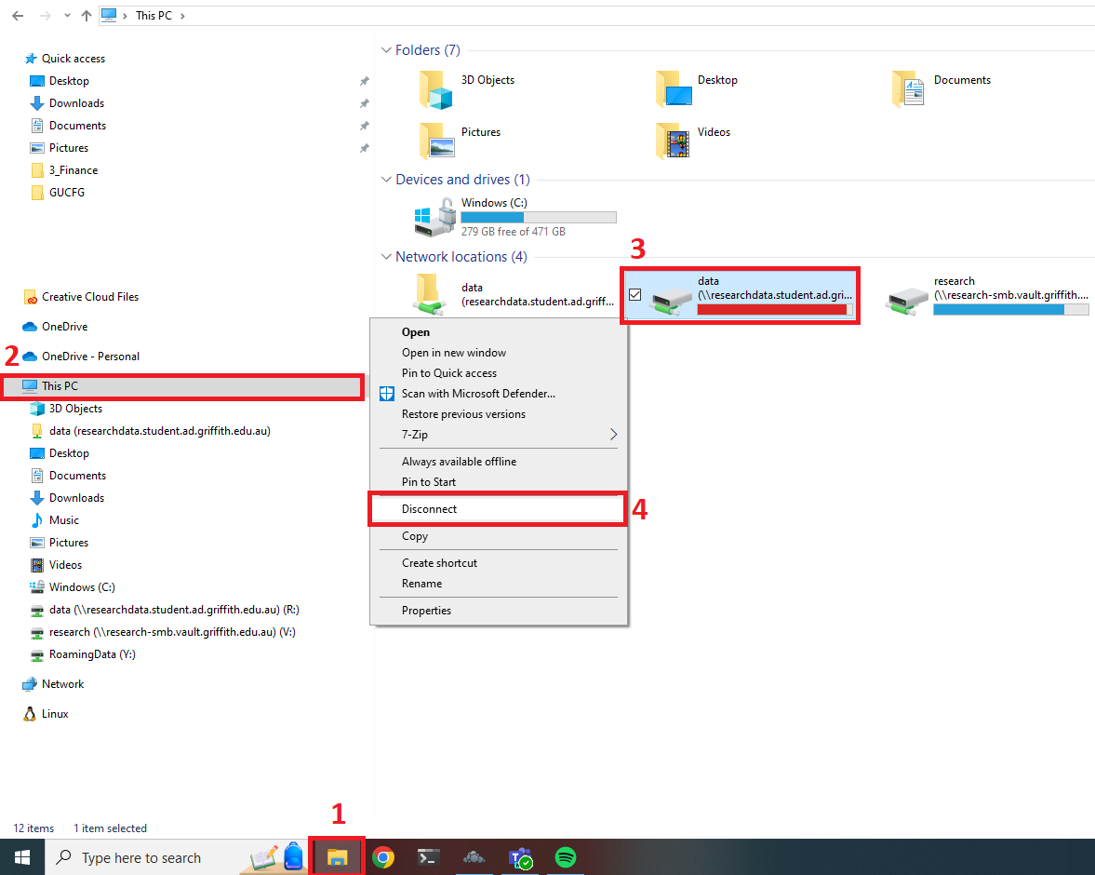This screenshot has width=1095, height=875.
Task: Select This PC in navigation pane
Action: (x=60, y=386)
